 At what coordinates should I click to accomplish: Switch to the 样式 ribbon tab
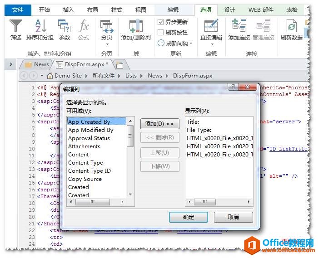coord(117,10)
